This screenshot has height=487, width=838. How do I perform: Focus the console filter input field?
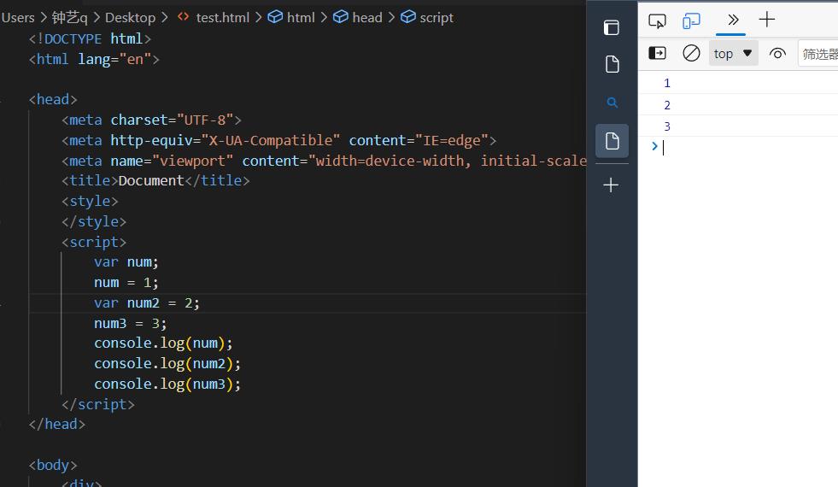(817, 54)
